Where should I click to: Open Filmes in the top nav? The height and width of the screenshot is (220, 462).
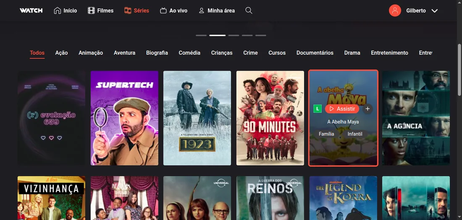[105, 10]
